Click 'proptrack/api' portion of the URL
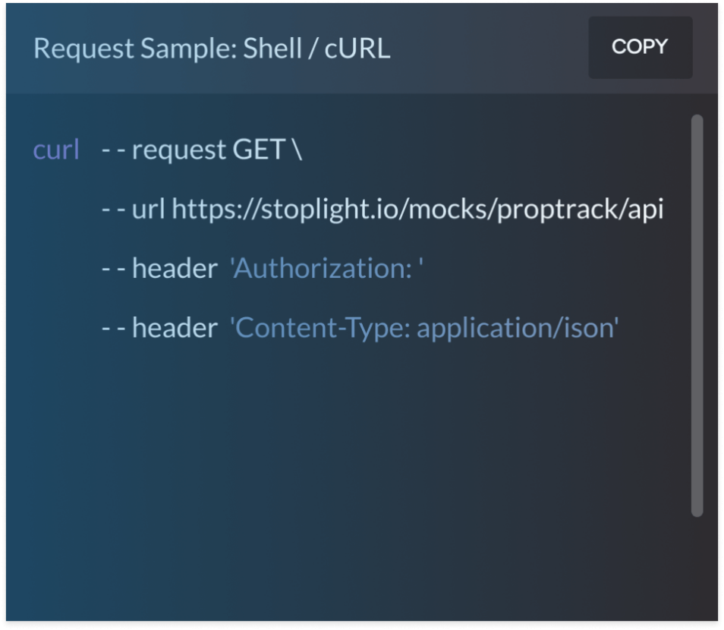The height and width of the screenshot is (630, 724). (581, 209)
